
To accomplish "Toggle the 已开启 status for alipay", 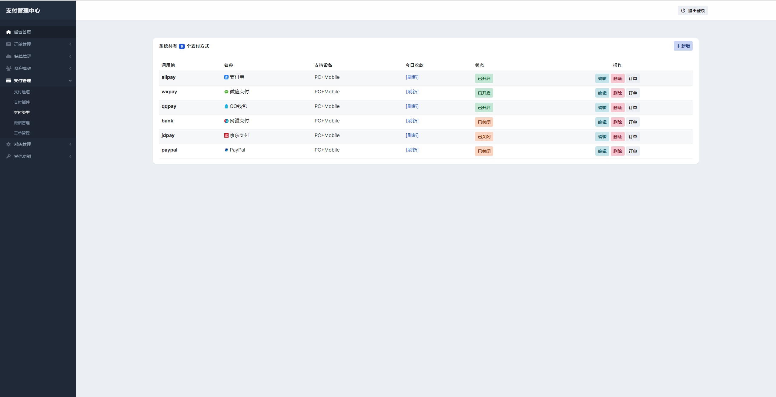I will pos(484,78).
